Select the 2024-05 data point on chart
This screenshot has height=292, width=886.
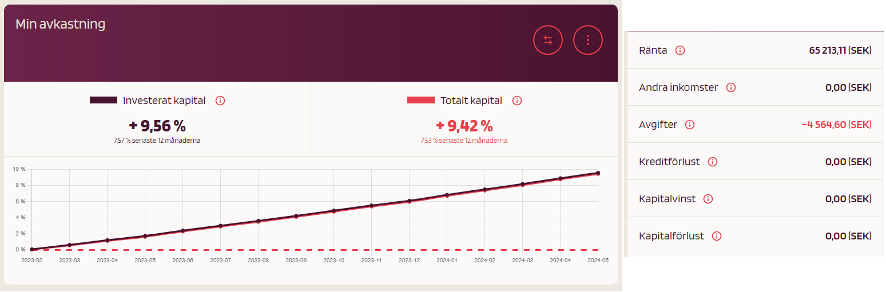598,173
